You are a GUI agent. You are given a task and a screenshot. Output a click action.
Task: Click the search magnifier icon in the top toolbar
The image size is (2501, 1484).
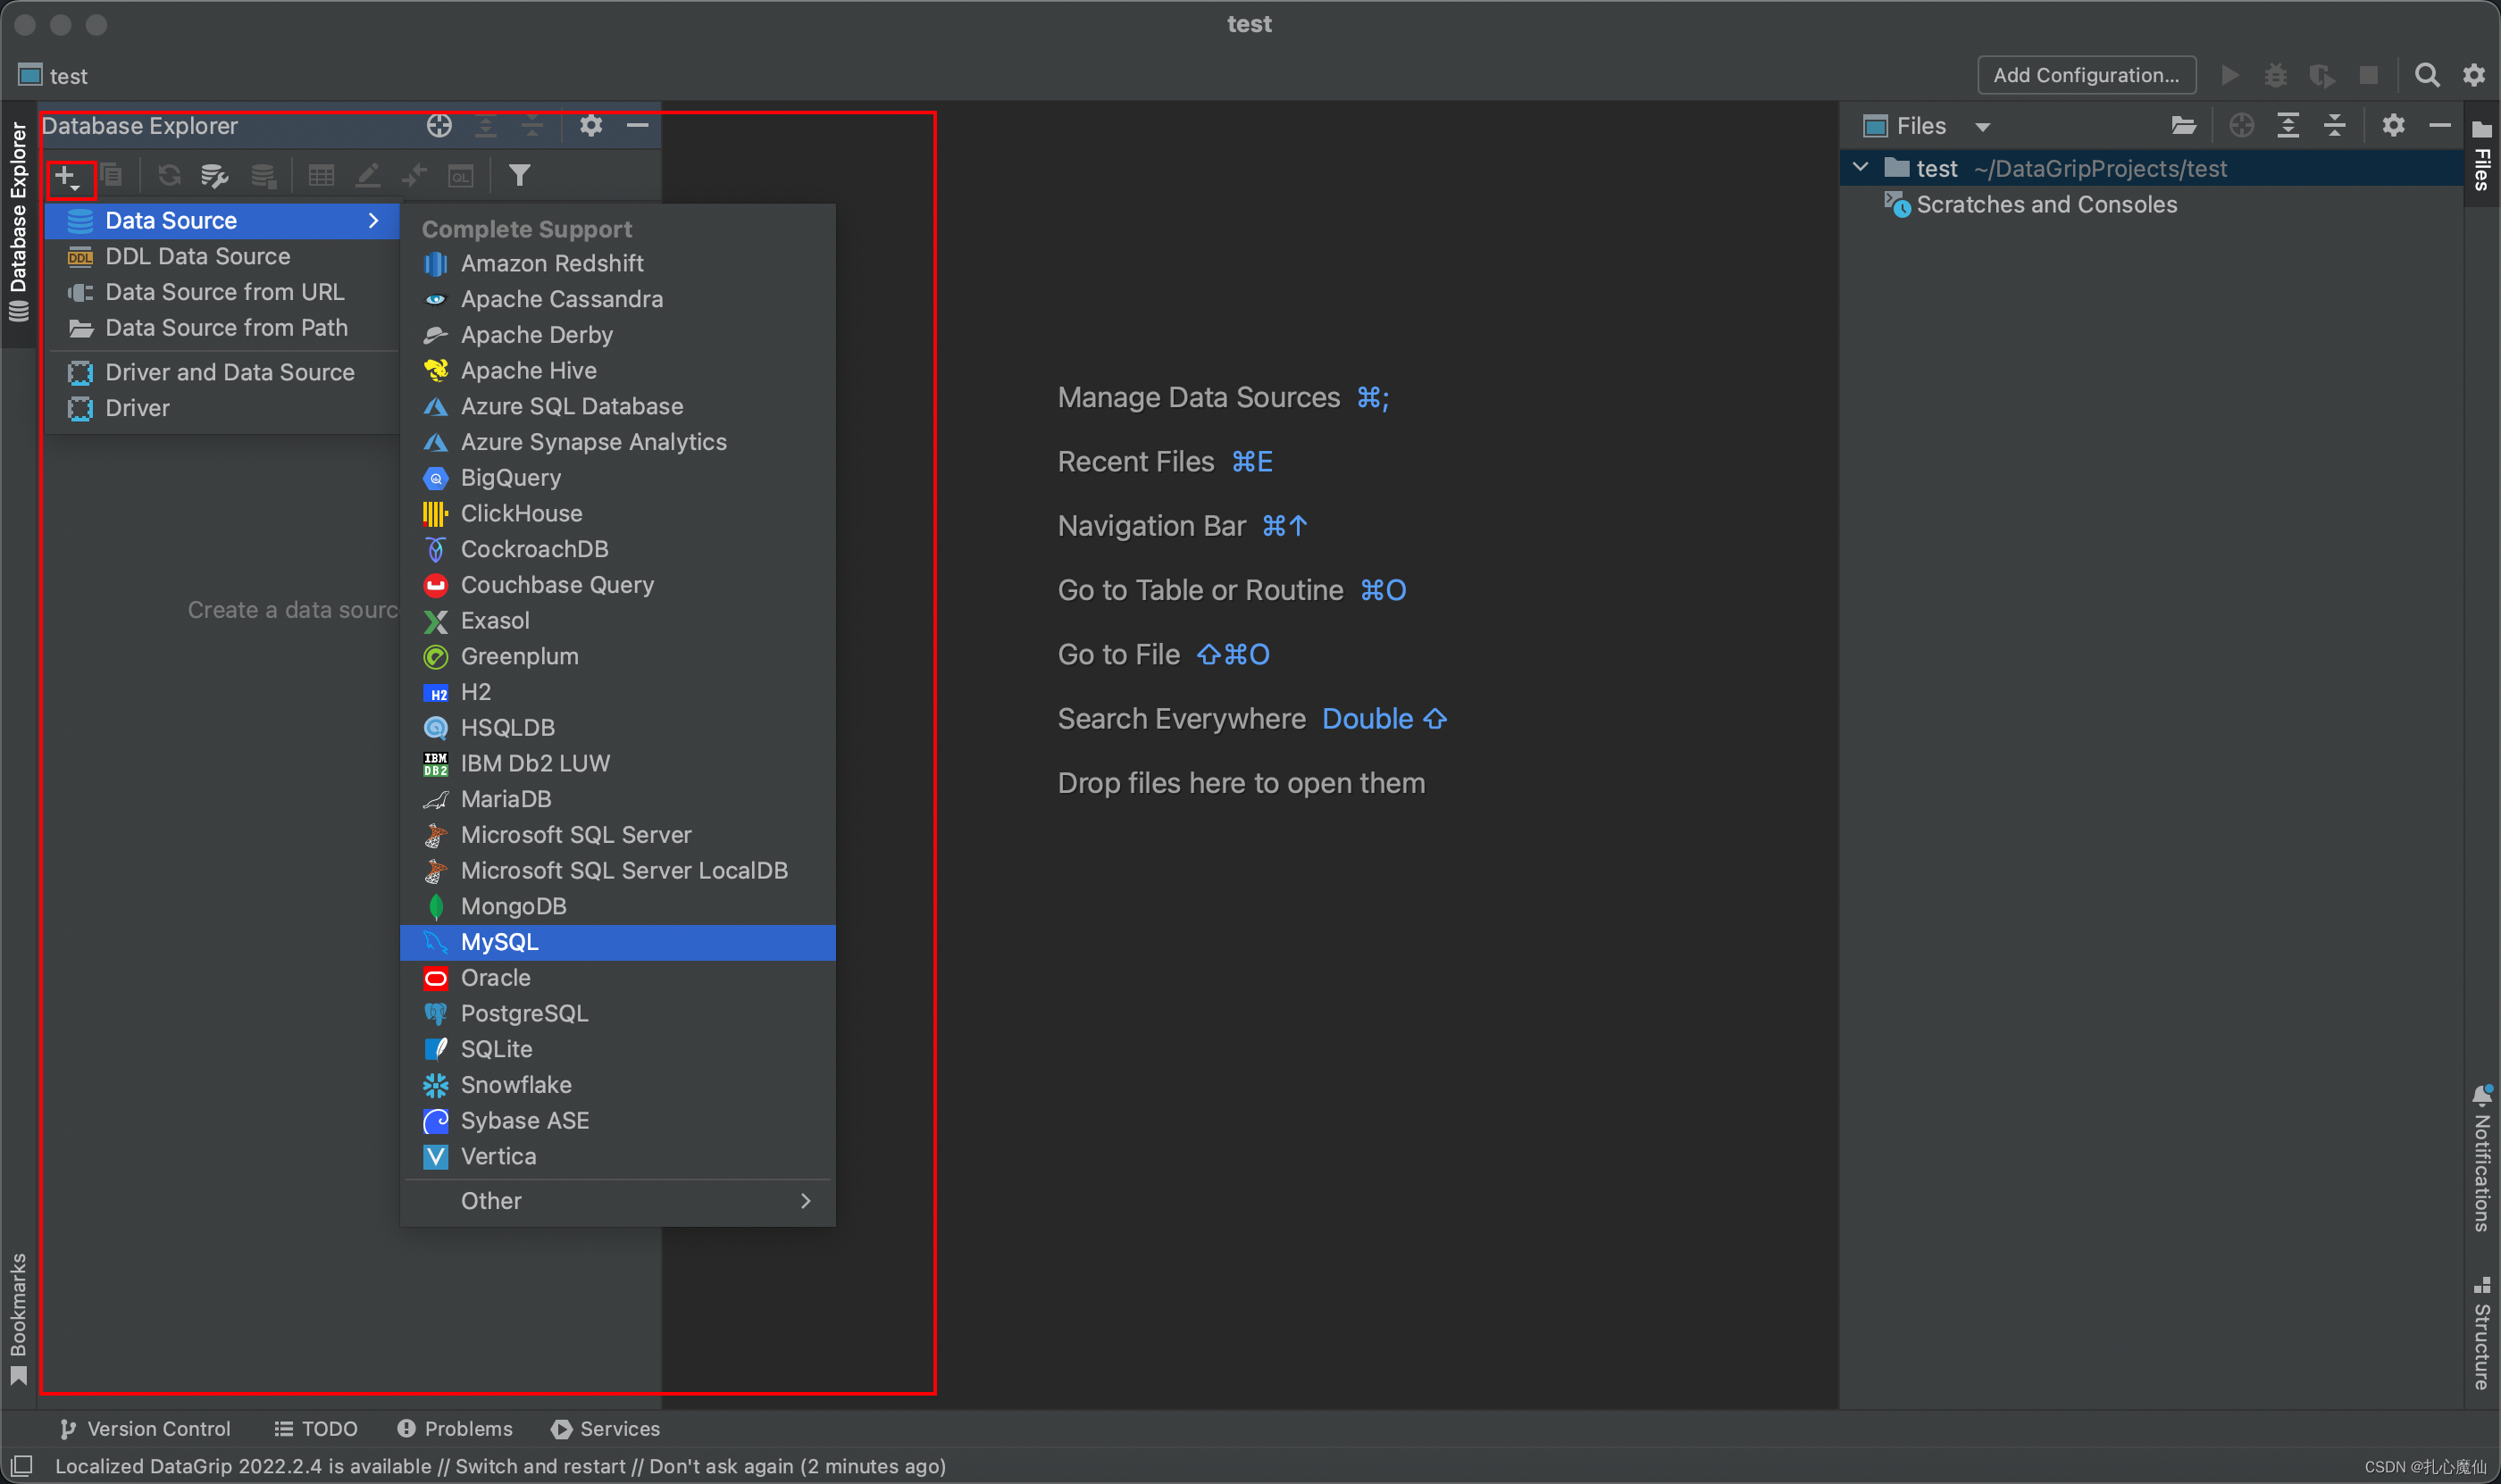(2426, 76)
